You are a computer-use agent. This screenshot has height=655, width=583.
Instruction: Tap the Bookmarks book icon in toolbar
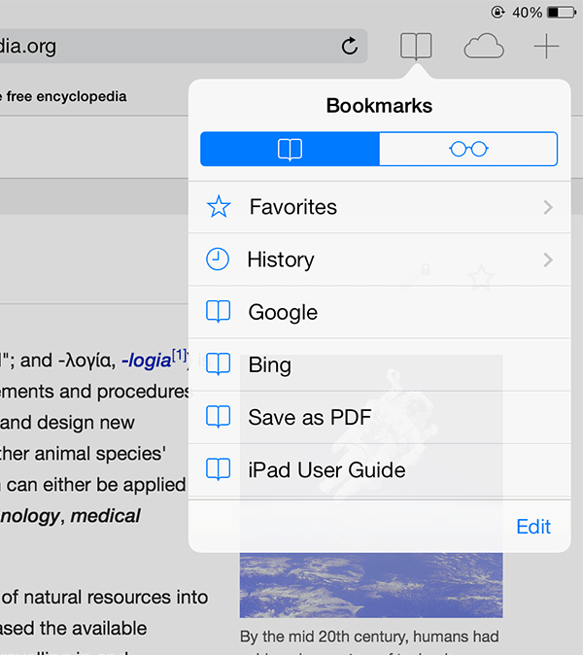tap(416, 46)
